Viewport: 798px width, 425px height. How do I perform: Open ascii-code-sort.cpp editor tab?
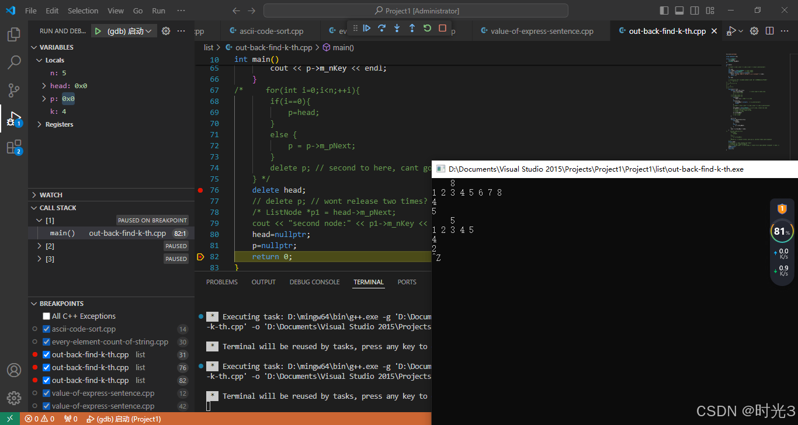click(271, 31)
